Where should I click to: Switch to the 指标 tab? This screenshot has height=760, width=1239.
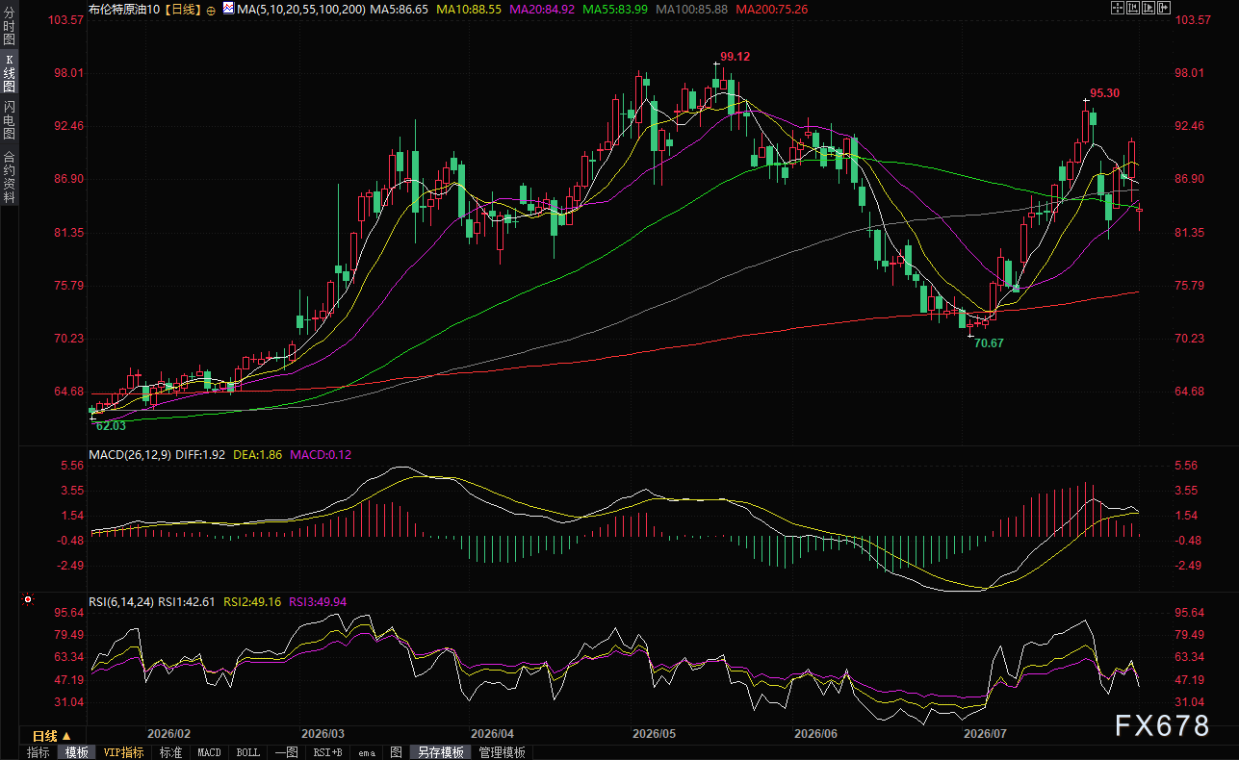pyautogui.click(x=39, y=752)
